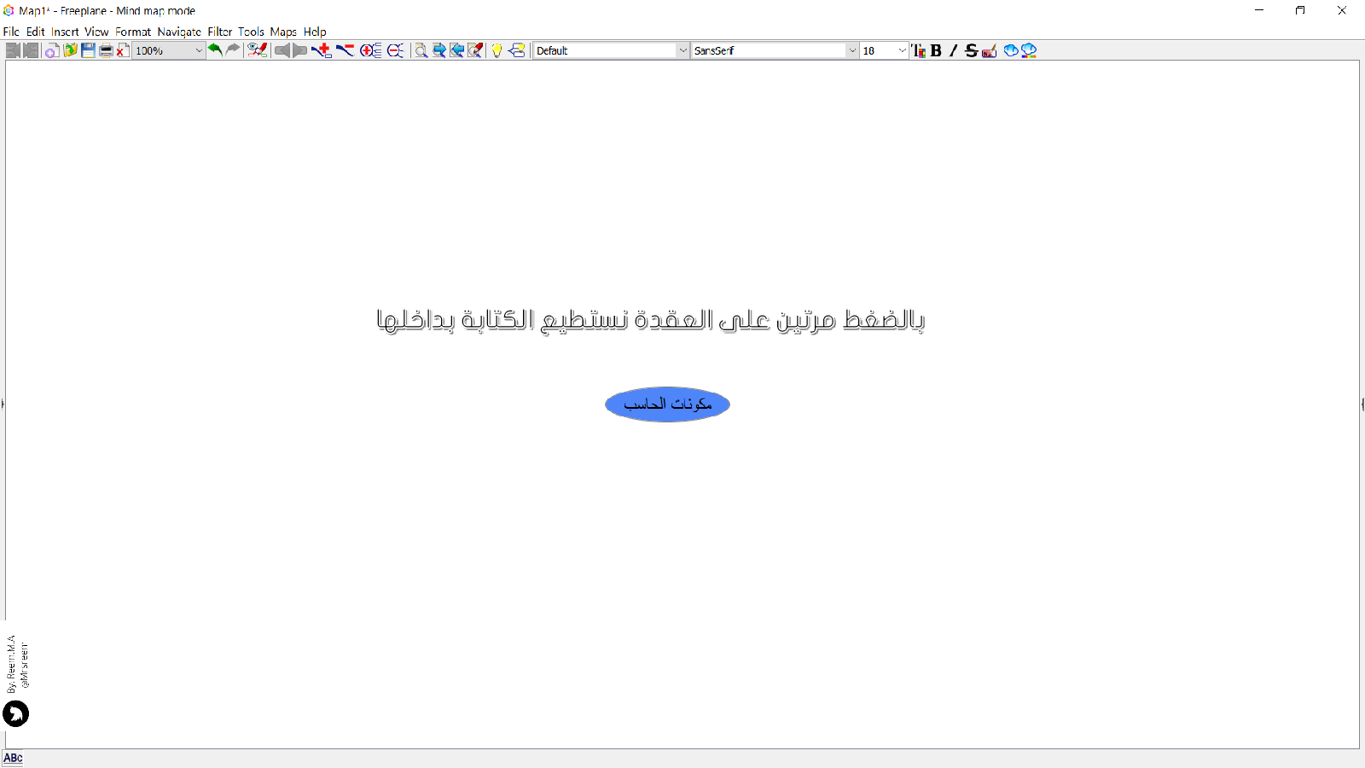The height and width of the screenshot is (768, 1365).
Task: Toggle Bold text formatting
Action: 936,51
